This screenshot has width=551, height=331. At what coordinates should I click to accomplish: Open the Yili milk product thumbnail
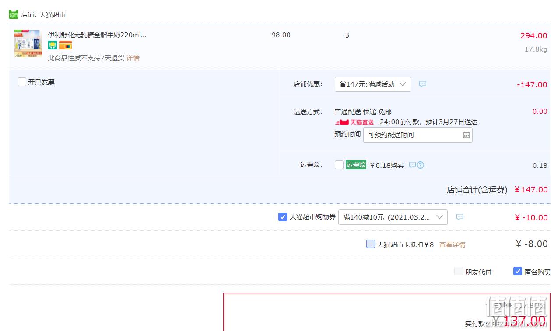28,43
